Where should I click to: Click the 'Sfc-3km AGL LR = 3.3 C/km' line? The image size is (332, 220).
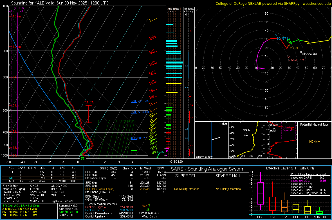tap(21, 206)
